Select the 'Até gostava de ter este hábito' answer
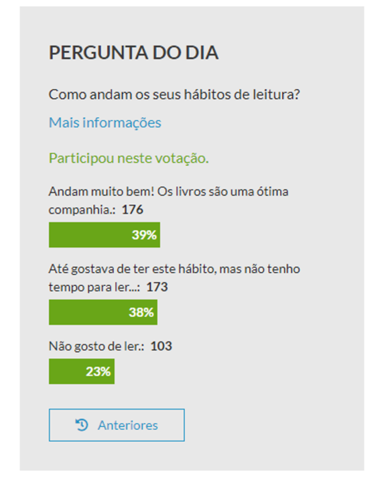The image size is (392, 482). tap(174, 278)
